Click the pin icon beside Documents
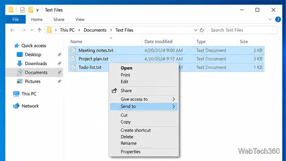Screen dimensions: 286x161 [x=59, y=72]
